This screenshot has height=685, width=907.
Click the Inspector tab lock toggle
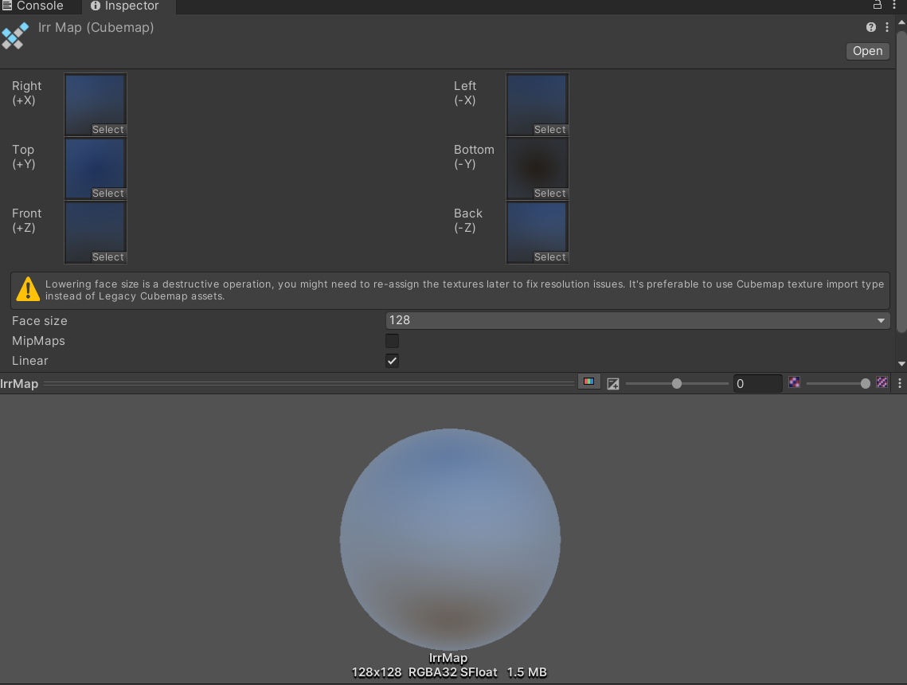click(876, 6)
